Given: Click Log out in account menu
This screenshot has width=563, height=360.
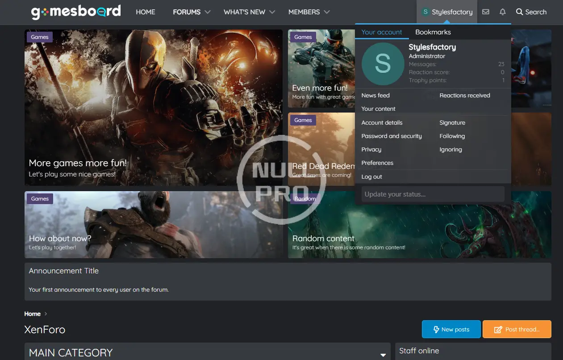Looking at the screenshot, I should (371, 177).
